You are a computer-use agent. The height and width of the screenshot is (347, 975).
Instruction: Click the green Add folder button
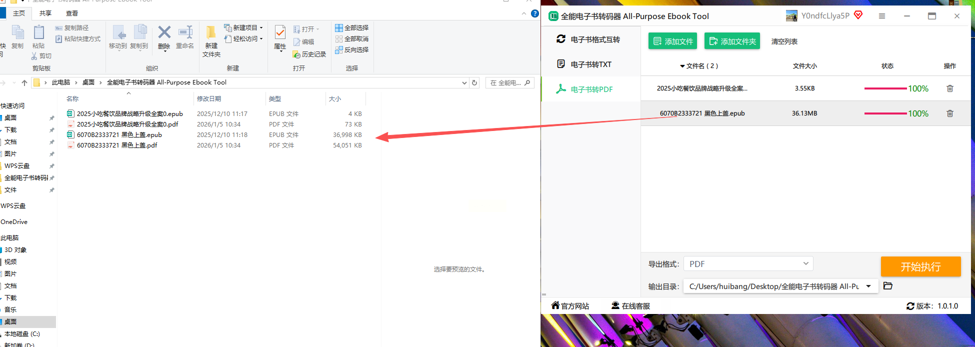pos(732,41)
